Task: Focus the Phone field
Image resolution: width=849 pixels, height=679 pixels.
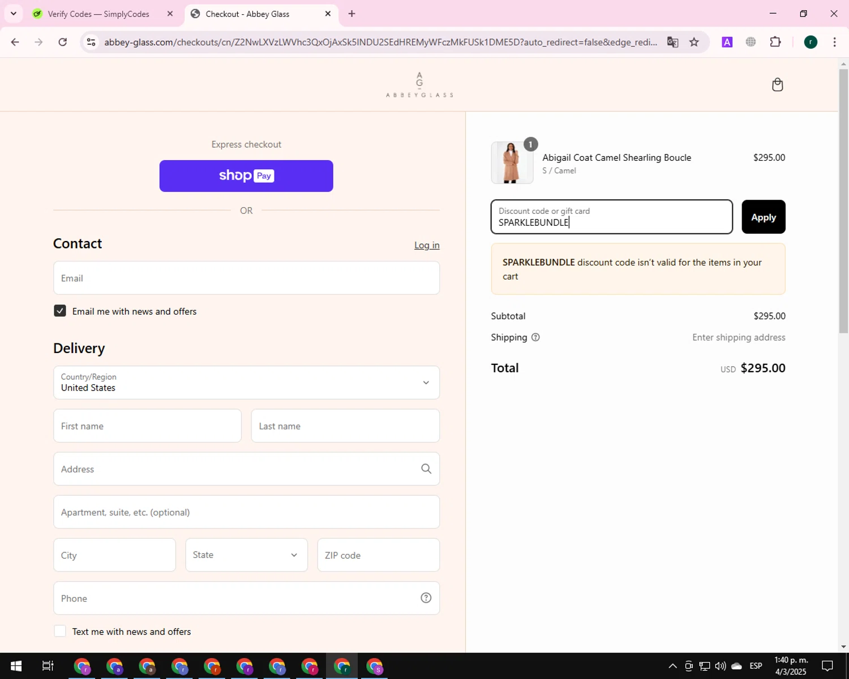Action: (x=246, y=598)
